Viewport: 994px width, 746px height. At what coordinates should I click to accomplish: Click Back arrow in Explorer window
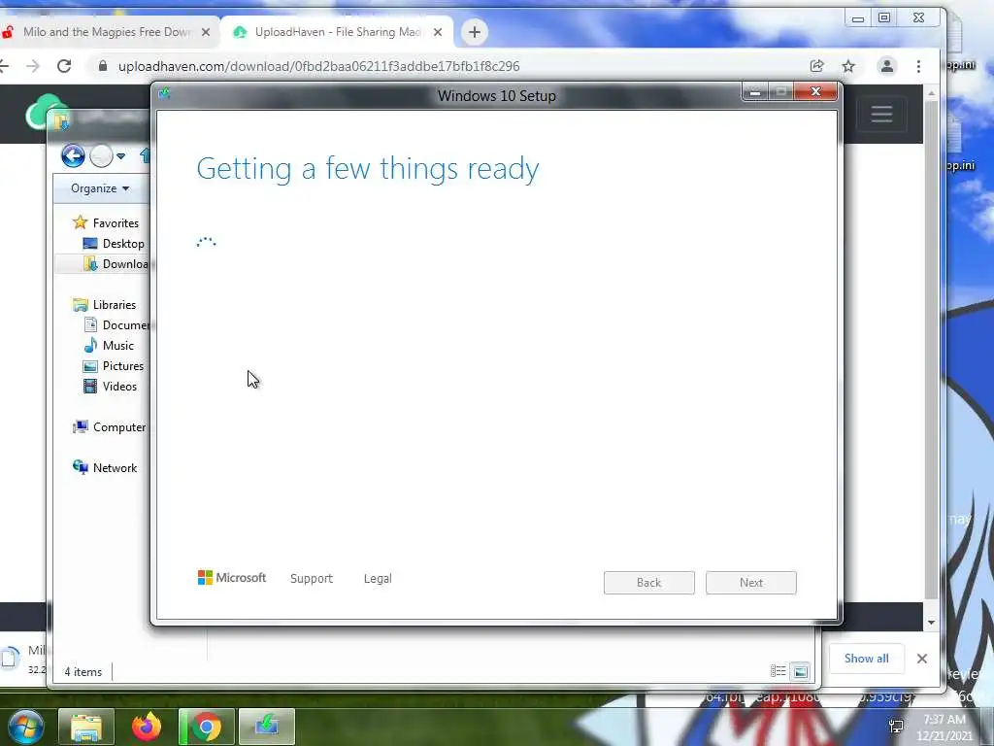73,155
